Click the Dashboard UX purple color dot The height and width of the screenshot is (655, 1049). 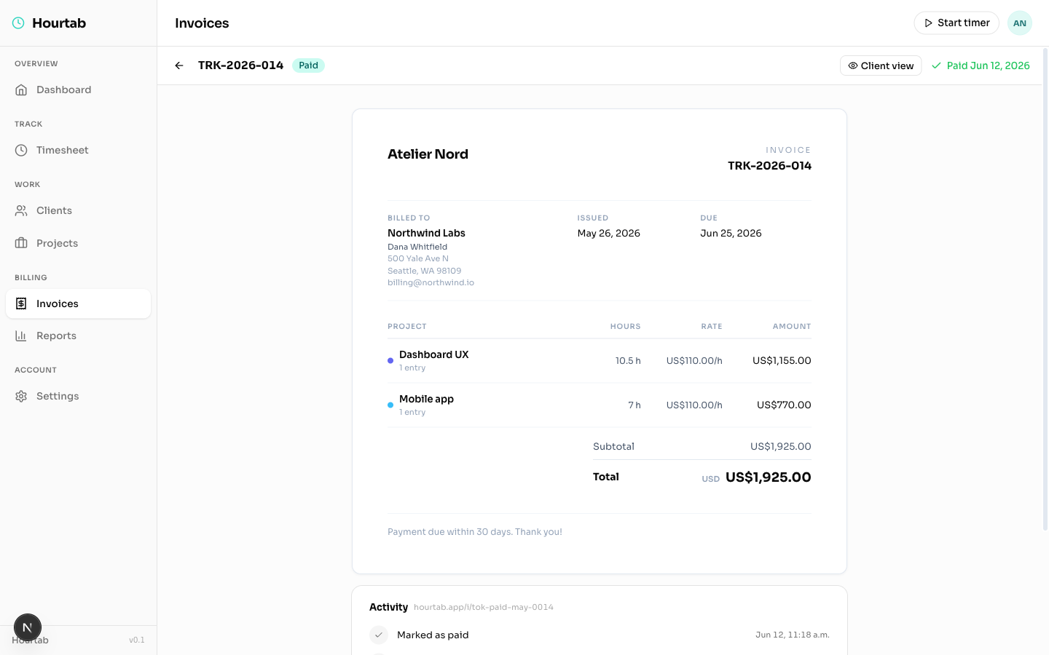390,361
